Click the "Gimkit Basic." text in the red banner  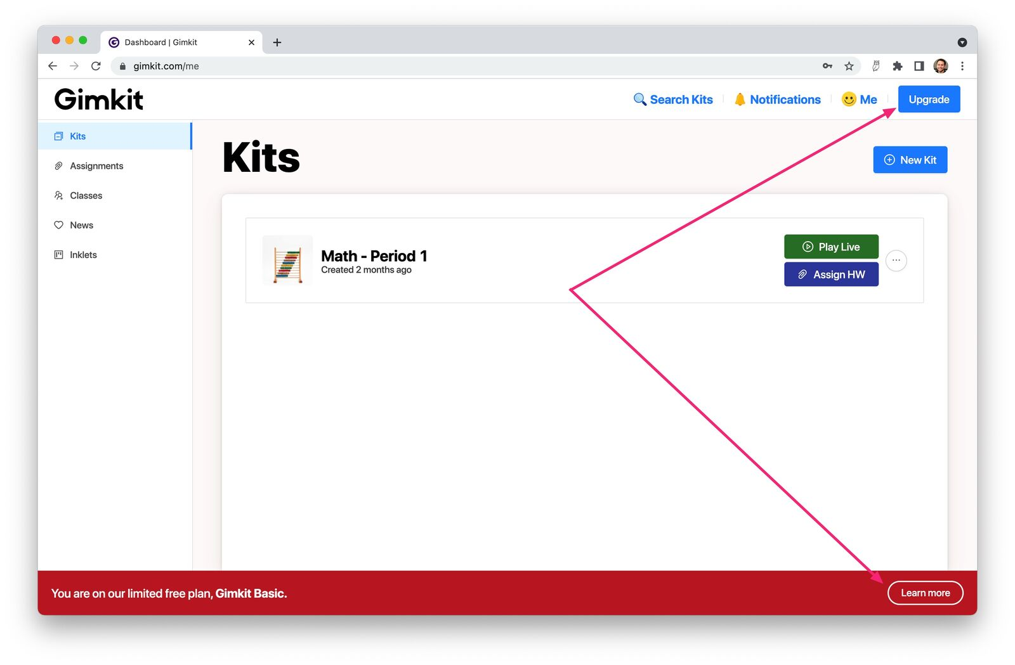tap(251, 593)
